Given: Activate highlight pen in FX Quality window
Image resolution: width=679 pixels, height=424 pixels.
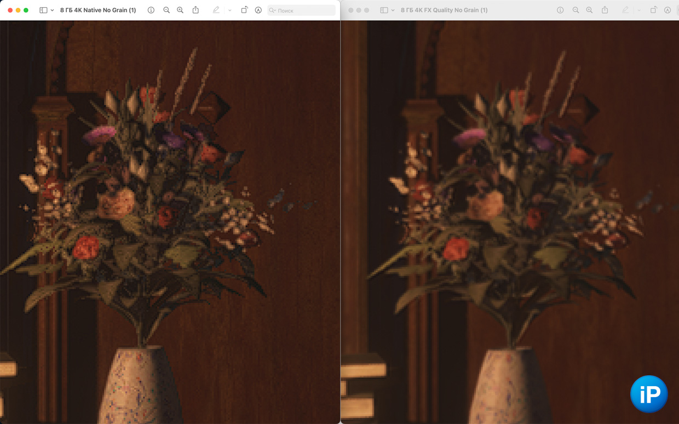Looking at the screenshot, I should (x=625, y=10).
